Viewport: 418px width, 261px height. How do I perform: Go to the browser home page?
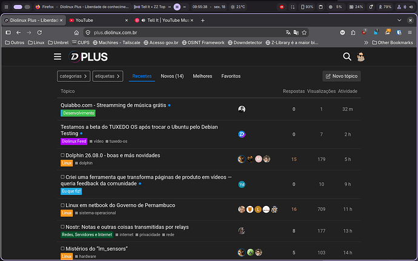(76, 33)
